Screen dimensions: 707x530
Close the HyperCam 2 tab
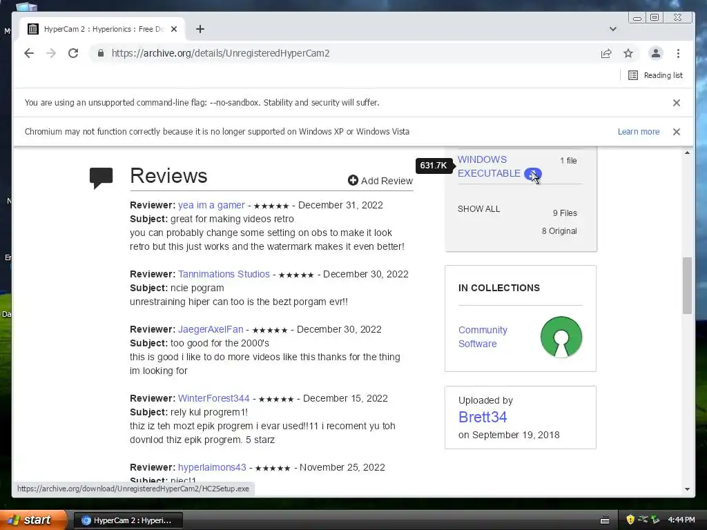174,29
